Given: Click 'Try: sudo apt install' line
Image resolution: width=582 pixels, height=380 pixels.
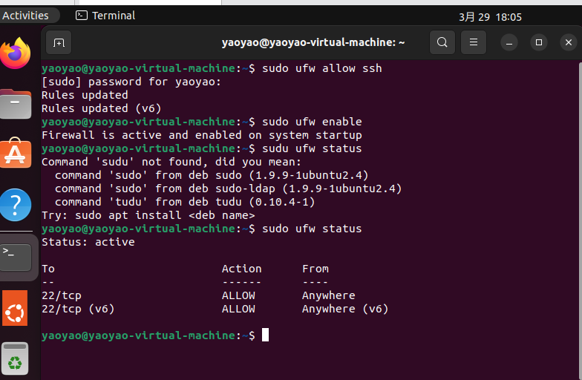Looking at the screenshot, I should (x=148, y=215).
